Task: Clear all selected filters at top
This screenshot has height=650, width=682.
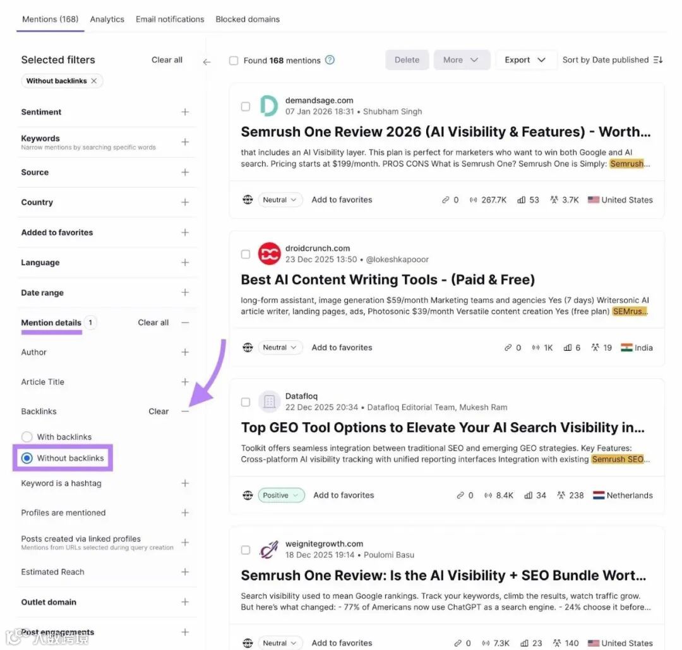Action: tap(167, 60)
